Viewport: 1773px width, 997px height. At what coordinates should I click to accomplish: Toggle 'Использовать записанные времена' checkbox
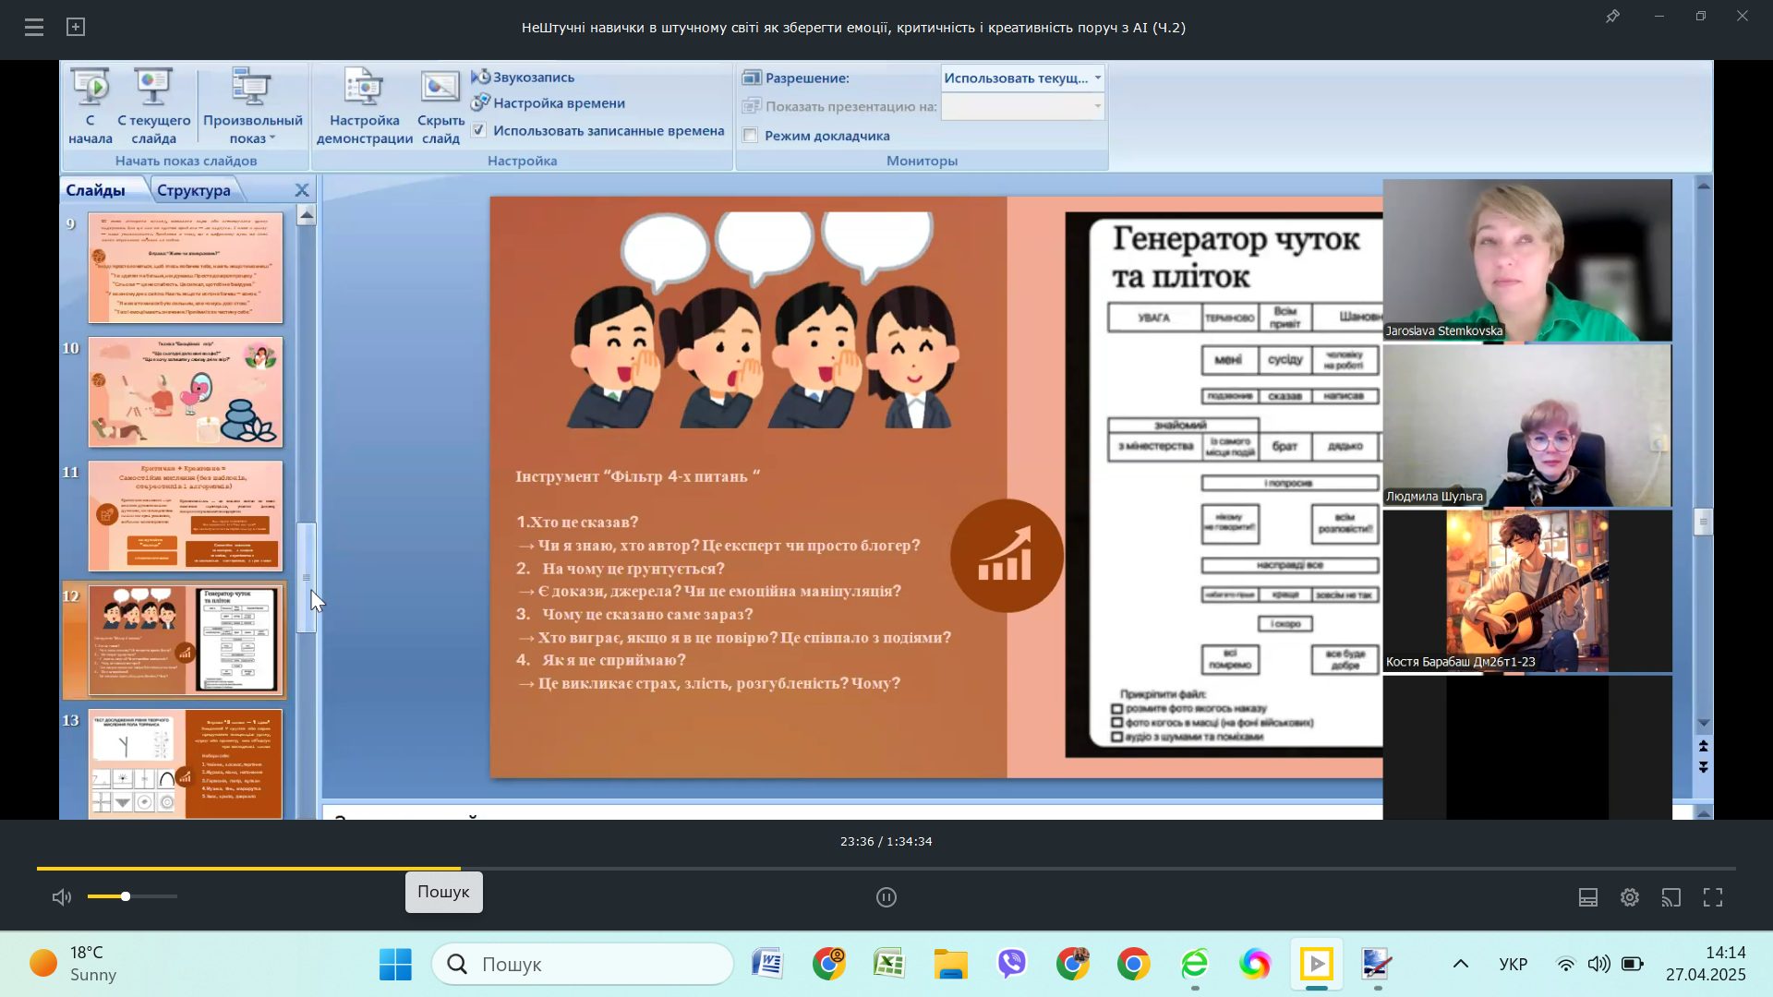point(479,131)
